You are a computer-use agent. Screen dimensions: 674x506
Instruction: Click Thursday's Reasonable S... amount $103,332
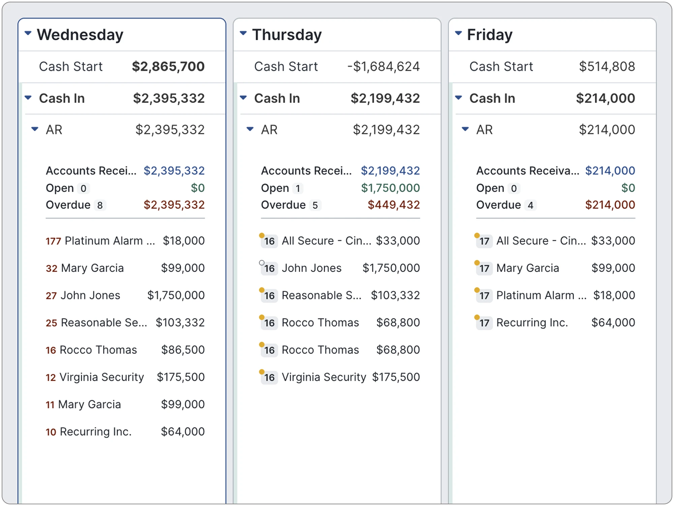[x=395, y=296]
